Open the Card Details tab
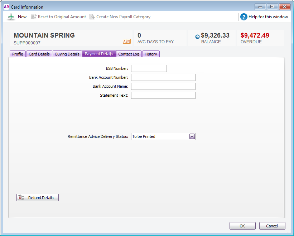This screenshot has width=294, height=236. (x=39, y=54)
